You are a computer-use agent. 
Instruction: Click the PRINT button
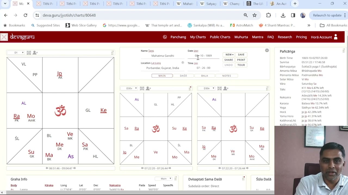(x=241, y=60)
